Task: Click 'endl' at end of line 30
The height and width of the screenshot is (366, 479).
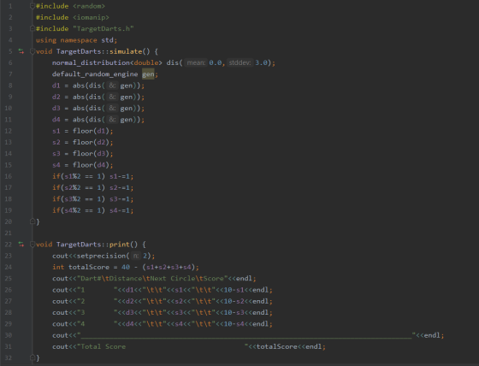Action: (432, 335)
